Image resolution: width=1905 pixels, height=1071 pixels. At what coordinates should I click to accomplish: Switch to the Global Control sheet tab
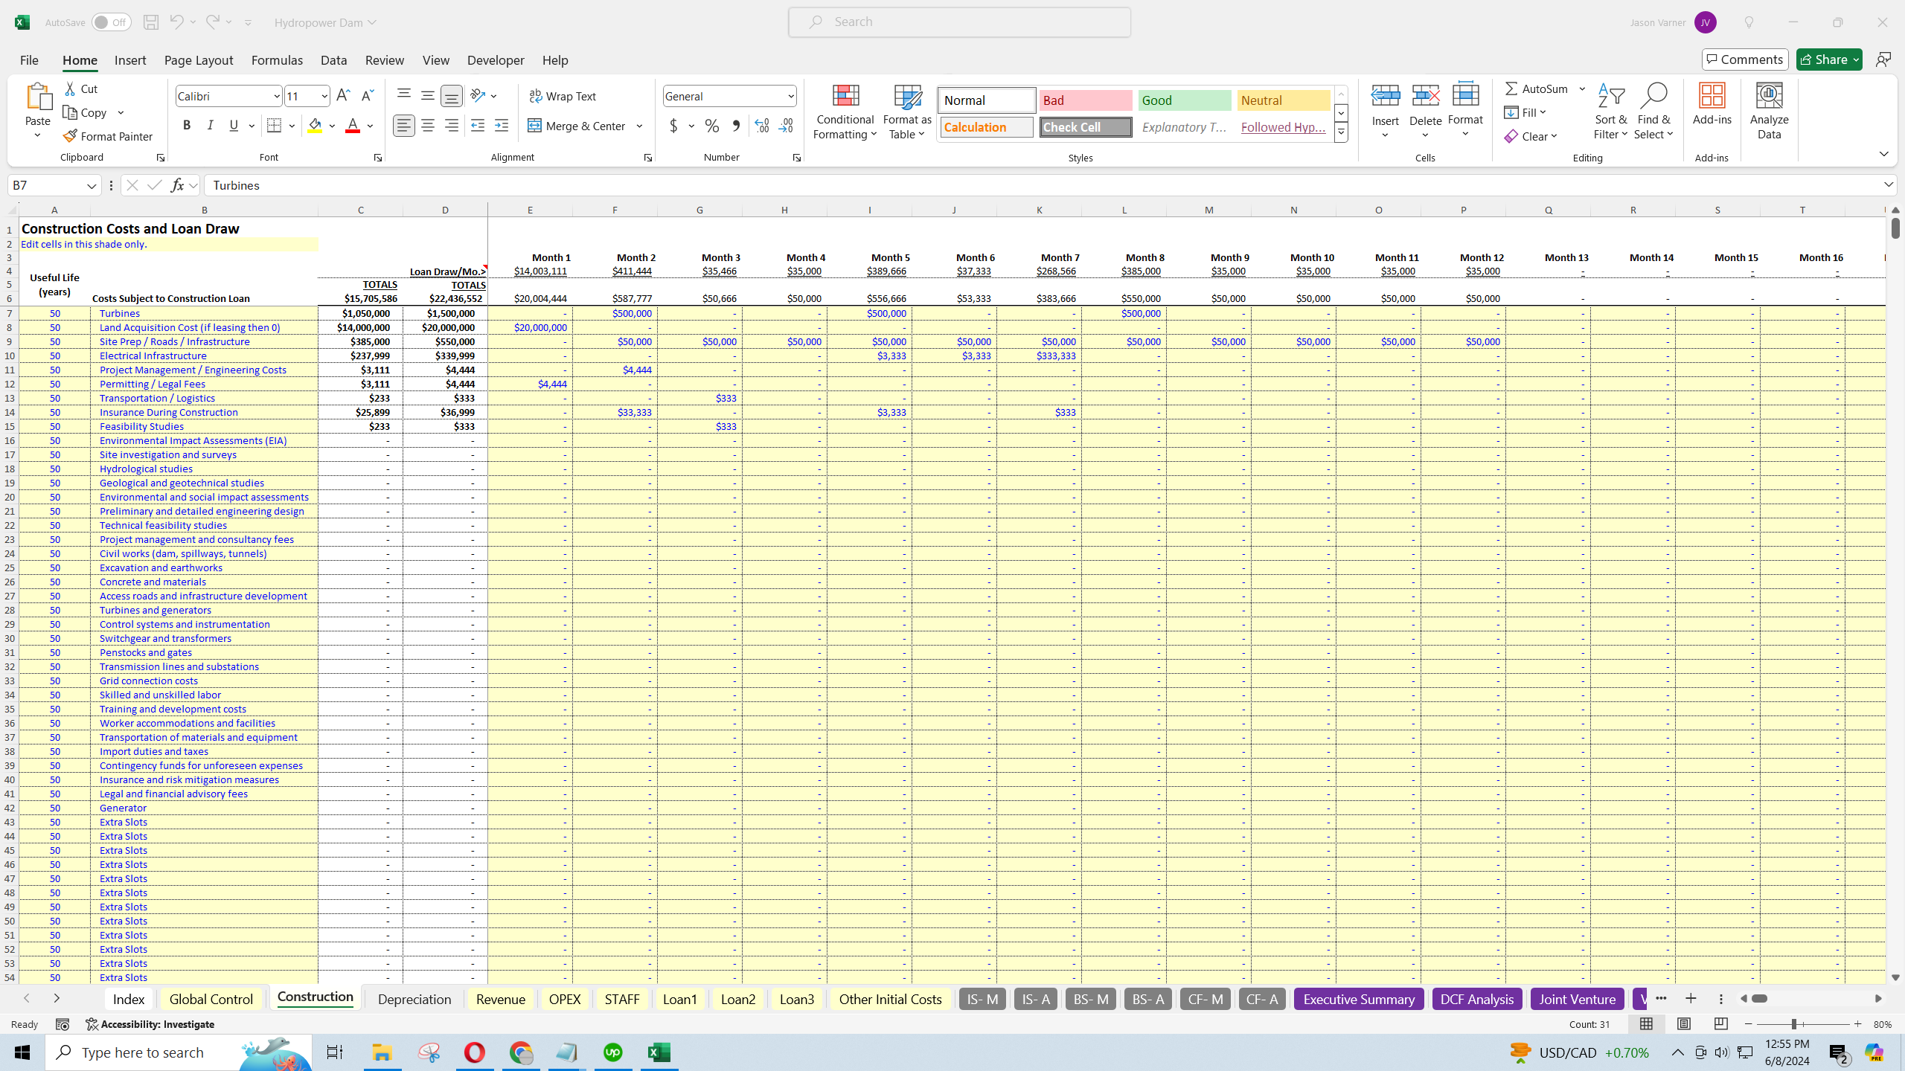pyautogui.click(x=211, y=999)
